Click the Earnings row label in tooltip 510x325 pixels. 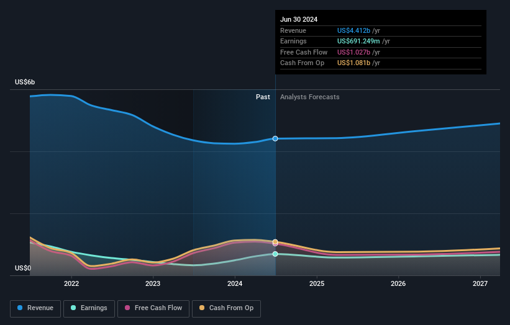(293, 41)
